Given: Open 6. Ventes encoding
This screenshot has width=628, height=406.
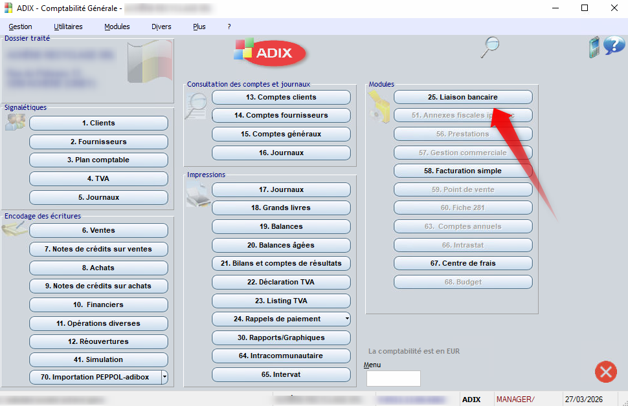Looking at the screenshot, I should click(x=98, y=230).
